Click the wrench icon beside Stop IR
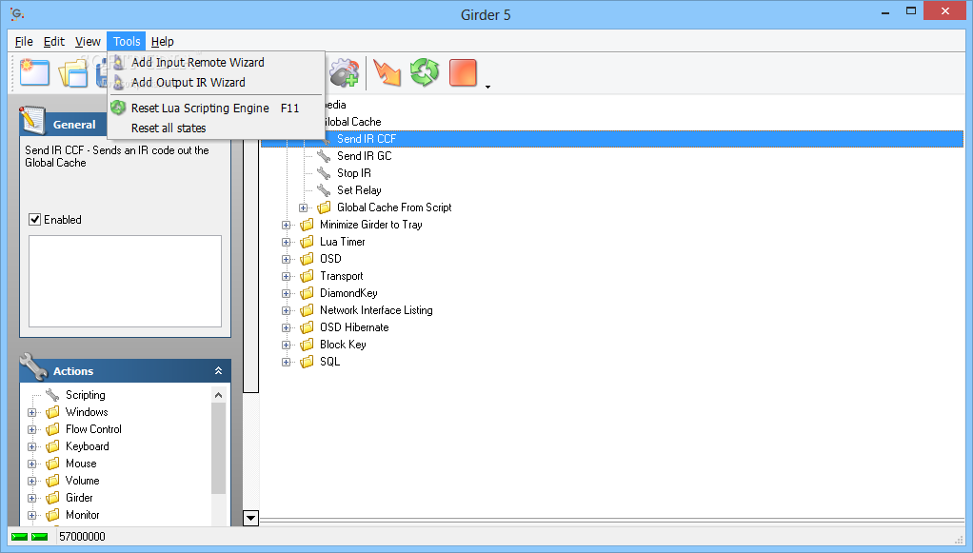 [x=324, y=173]
